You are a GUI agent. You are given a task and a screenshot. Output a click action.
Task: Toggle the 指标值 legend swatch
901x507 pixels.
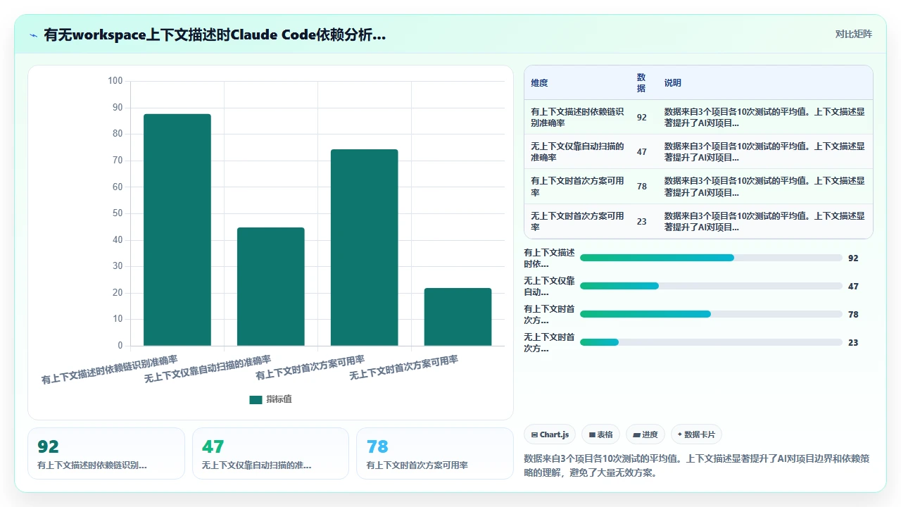[x=256, y=399]
